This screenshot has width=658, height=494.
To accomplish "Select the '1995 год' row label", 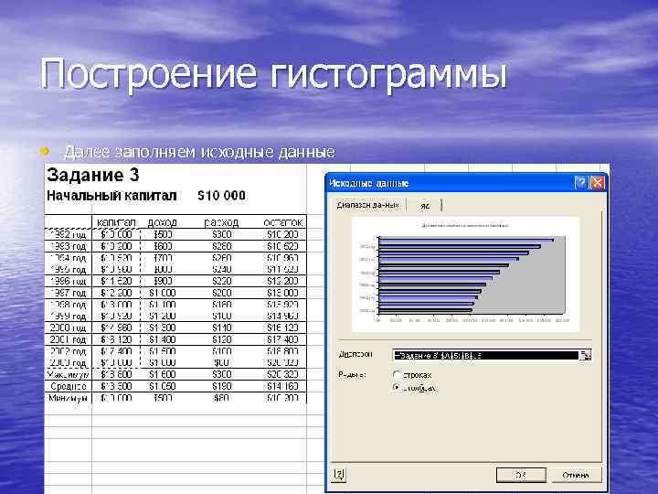I will (x=68, y=269).
